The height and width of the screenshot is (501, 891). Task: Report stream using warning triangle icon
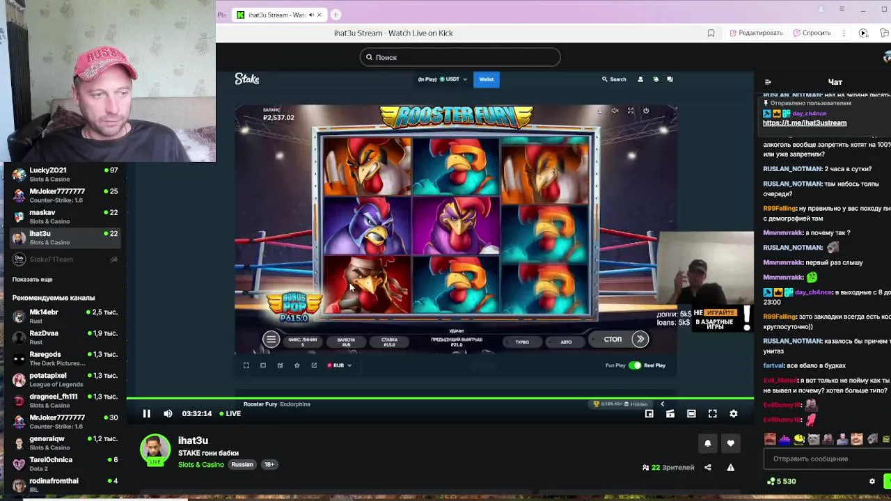[731, 468]
